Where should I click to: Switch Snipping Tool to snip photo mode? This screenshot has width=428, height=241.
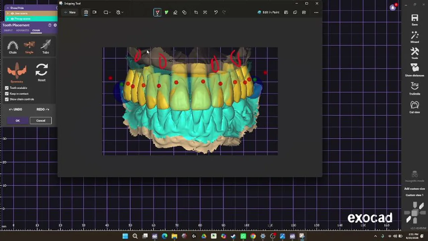point(86,12)
